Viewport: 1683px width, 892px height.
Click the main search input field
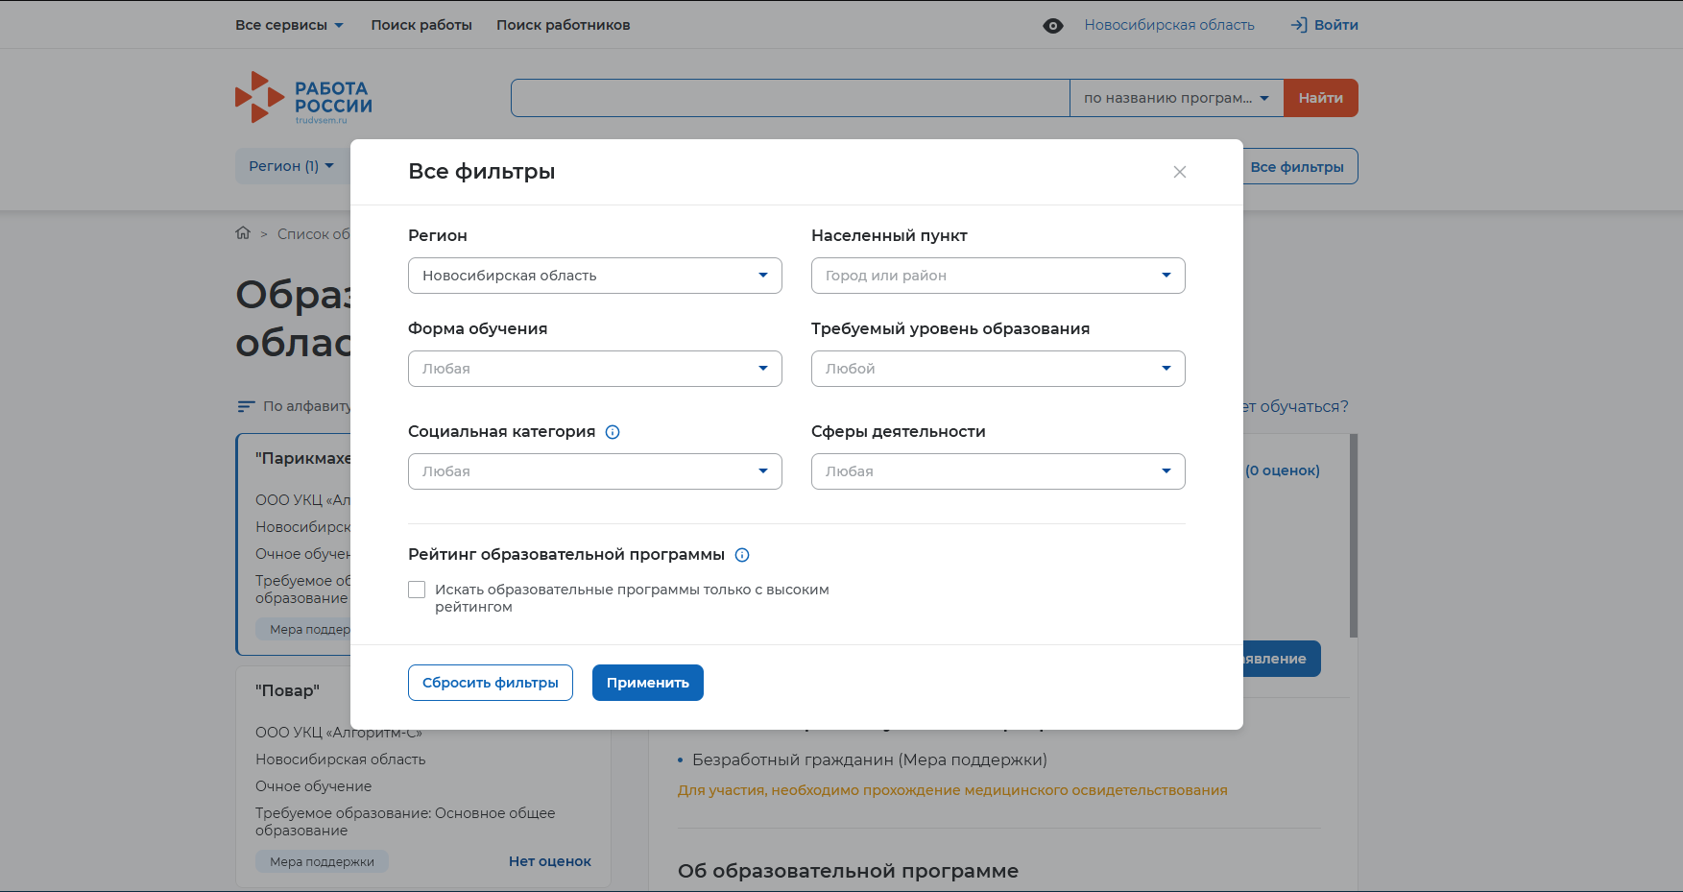(x=789, y=98)
